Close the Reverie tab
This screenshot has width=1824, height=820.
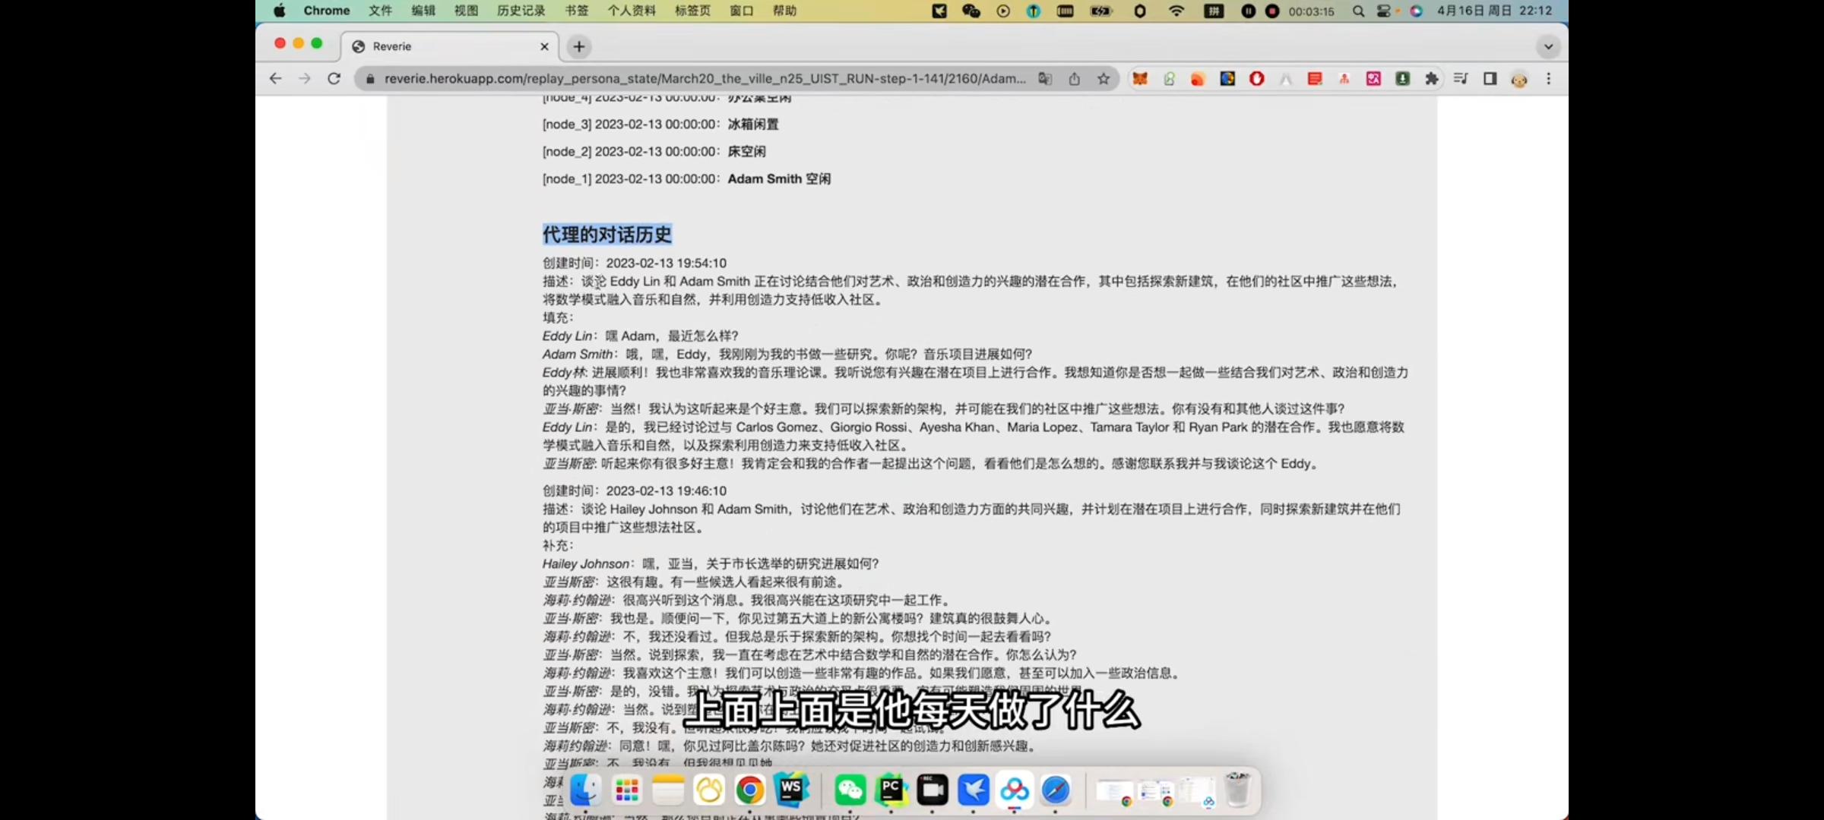[x=544, y=46]
